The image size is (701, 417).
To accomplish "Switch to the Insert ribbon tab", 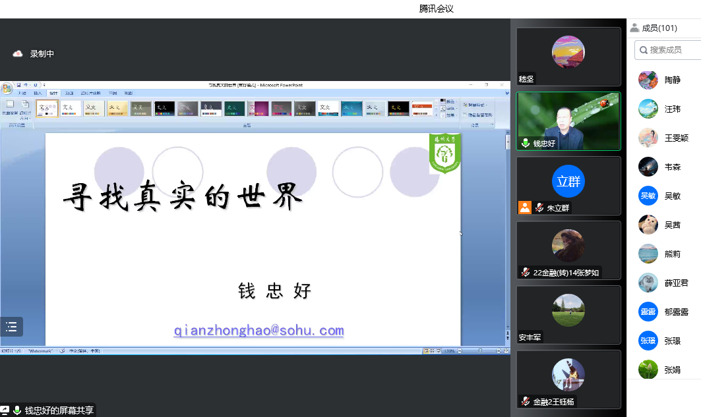I will pos(38,94).
